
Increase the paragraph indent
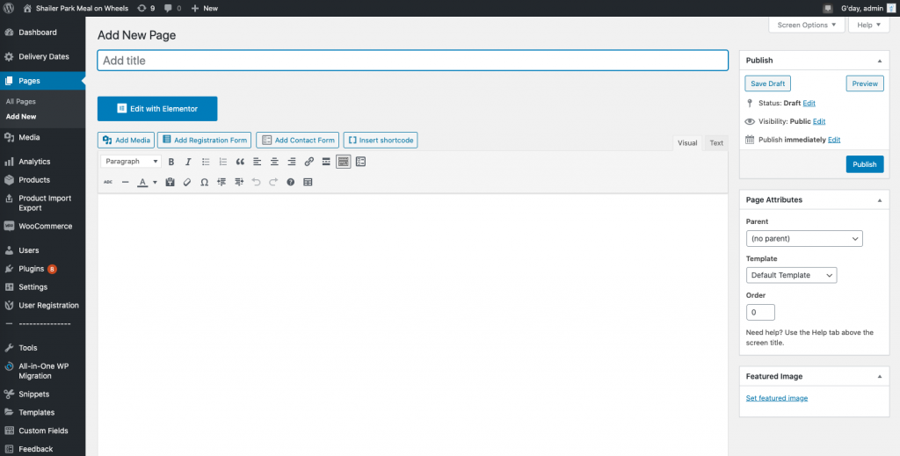tap(239, 183)
